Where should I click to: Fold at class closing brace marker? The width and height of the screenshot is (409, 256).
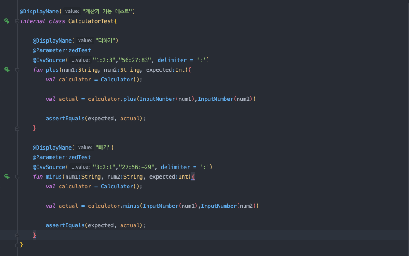17,245
